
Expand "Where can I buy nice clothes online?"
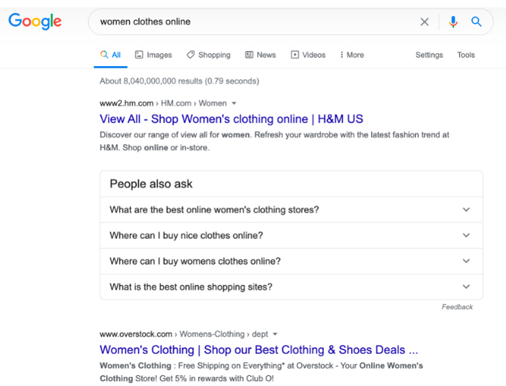tap(292, 235)
